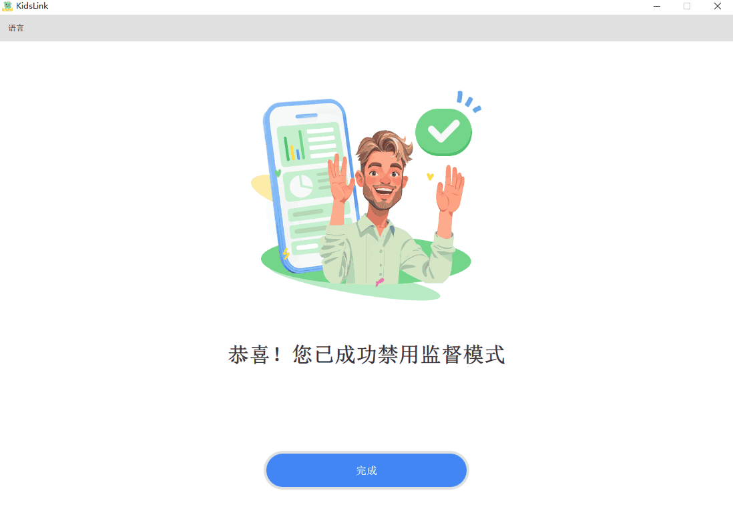Screen dimensions: 733x527
Task: Open the 语言 menu
Action: pyautogui.click(x=16, y=28)
